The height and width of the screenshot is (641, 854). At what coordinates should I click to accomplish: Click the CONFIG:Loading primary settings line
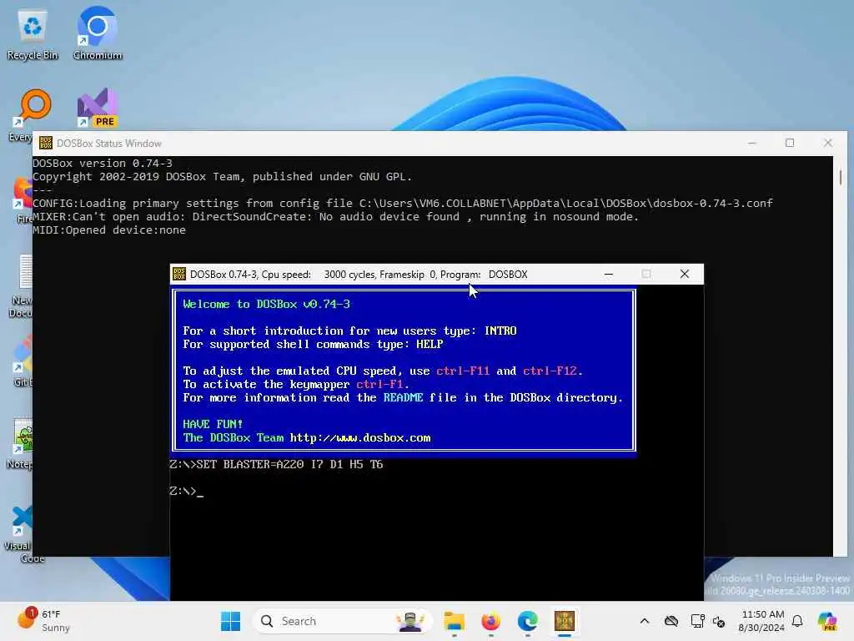tap(403, 204)
